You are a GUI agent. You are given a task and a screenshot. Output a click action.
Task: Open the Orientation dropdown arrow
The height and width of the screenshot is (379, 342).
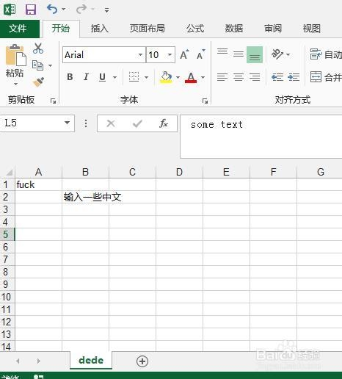click(x=288, y=54)
